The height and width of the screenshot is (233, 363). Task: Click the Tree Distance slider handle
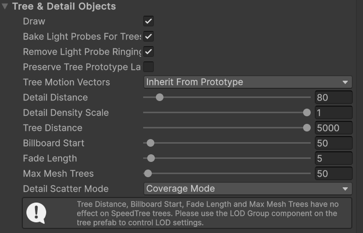click(x=307, y=128)
